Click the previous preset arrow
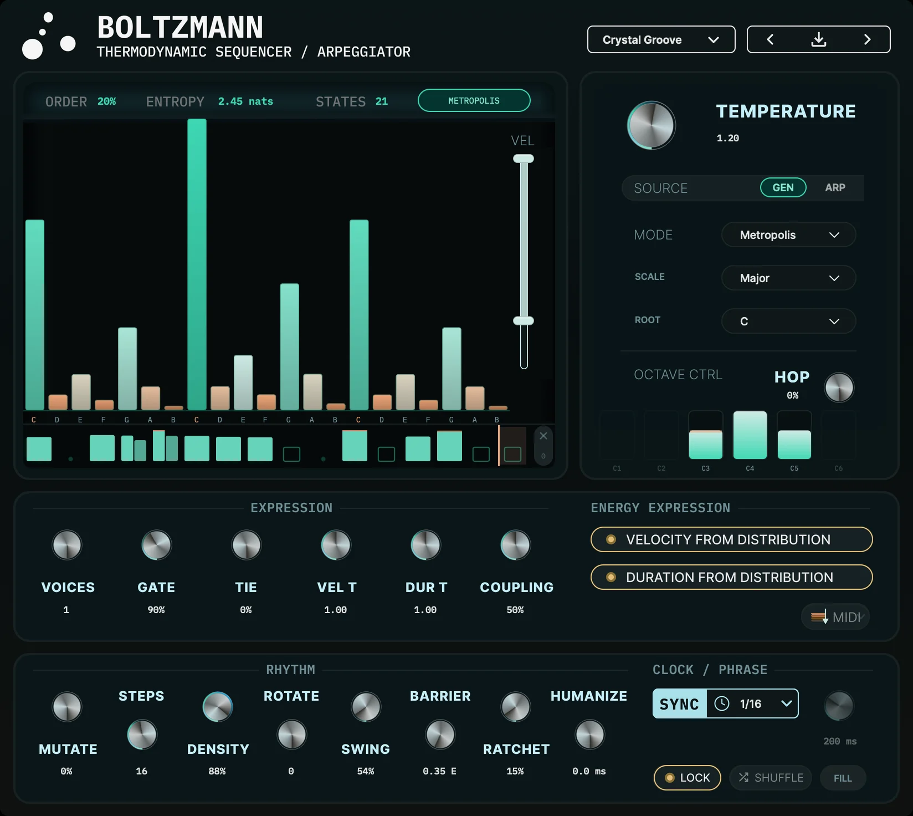This screenshot has height=816, width=913. 770,39
